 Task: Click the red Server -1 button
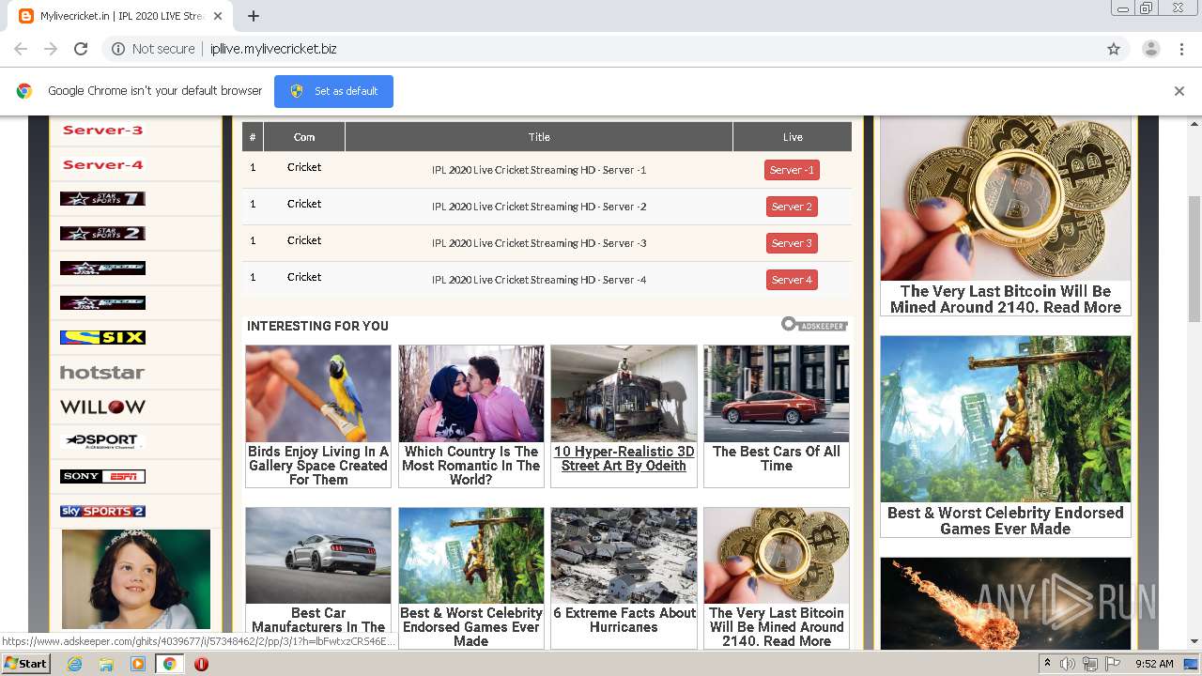point(792,170)
